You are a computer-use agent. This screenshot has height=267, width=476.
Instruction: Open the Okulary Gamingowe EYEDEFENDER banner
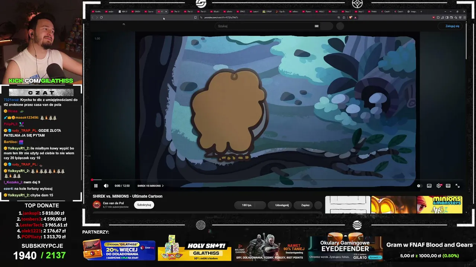click(x=345, y=247)
